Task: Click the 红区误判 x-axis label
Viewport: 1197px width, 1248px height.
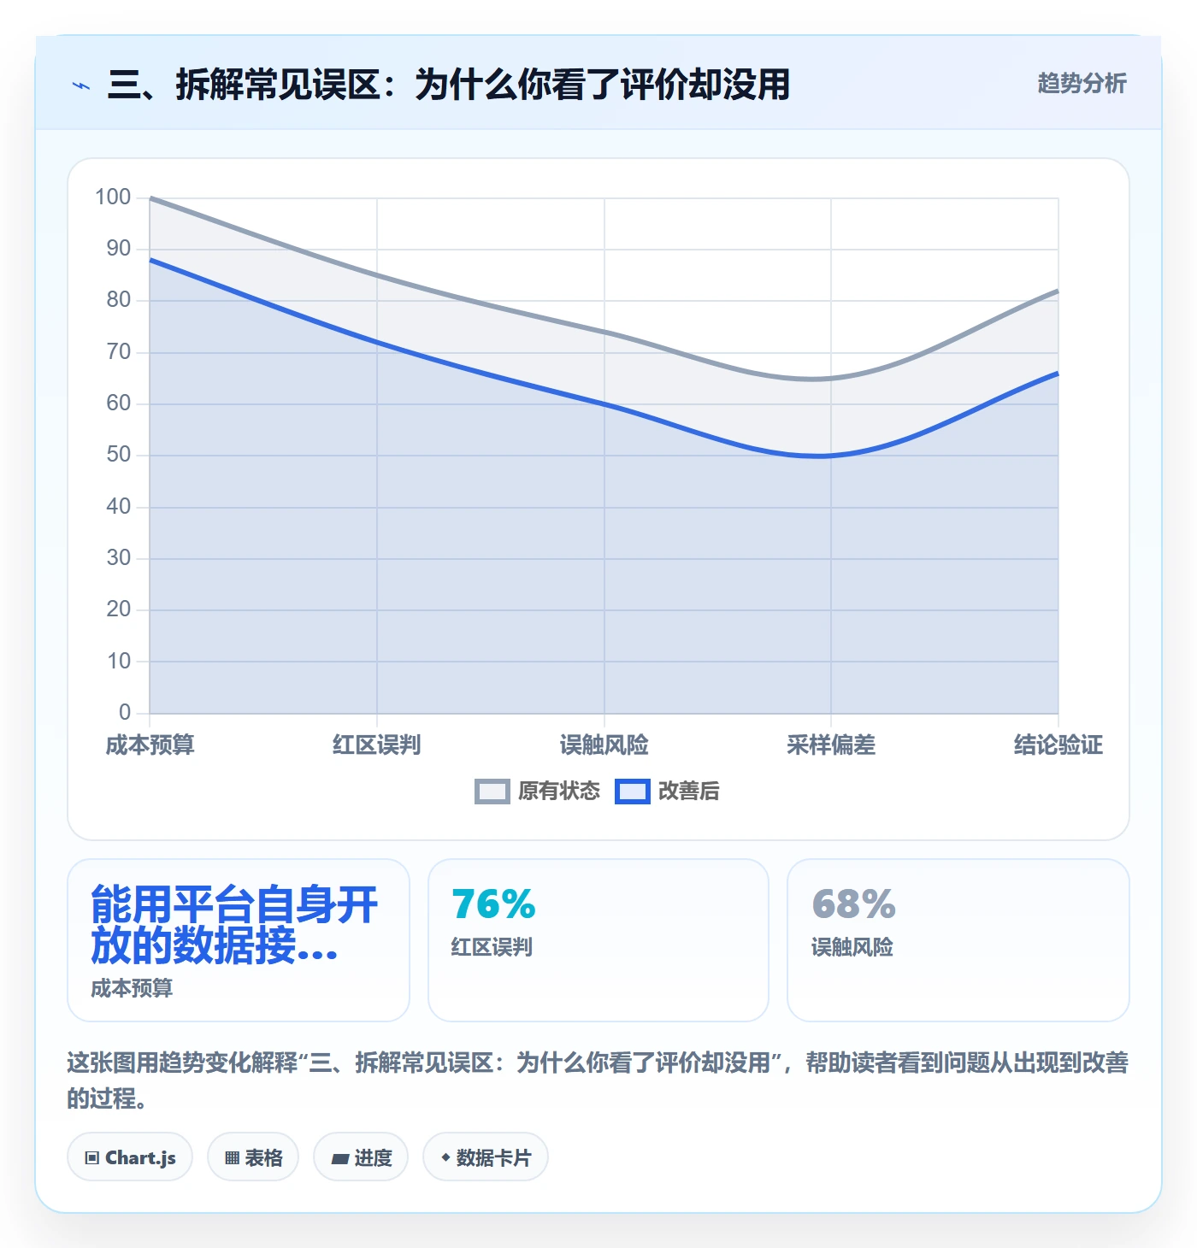Action: pyautogui.click(x=377, y=745)
